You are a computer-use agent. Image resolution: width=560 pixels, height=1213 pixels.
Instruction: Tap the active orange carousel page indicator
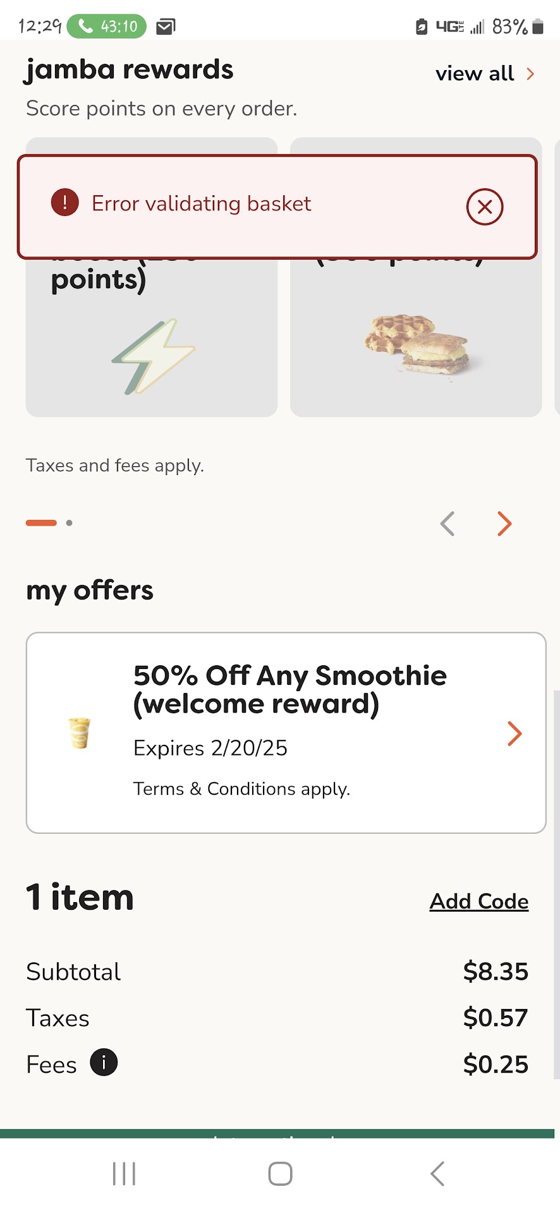click(41, 523)
